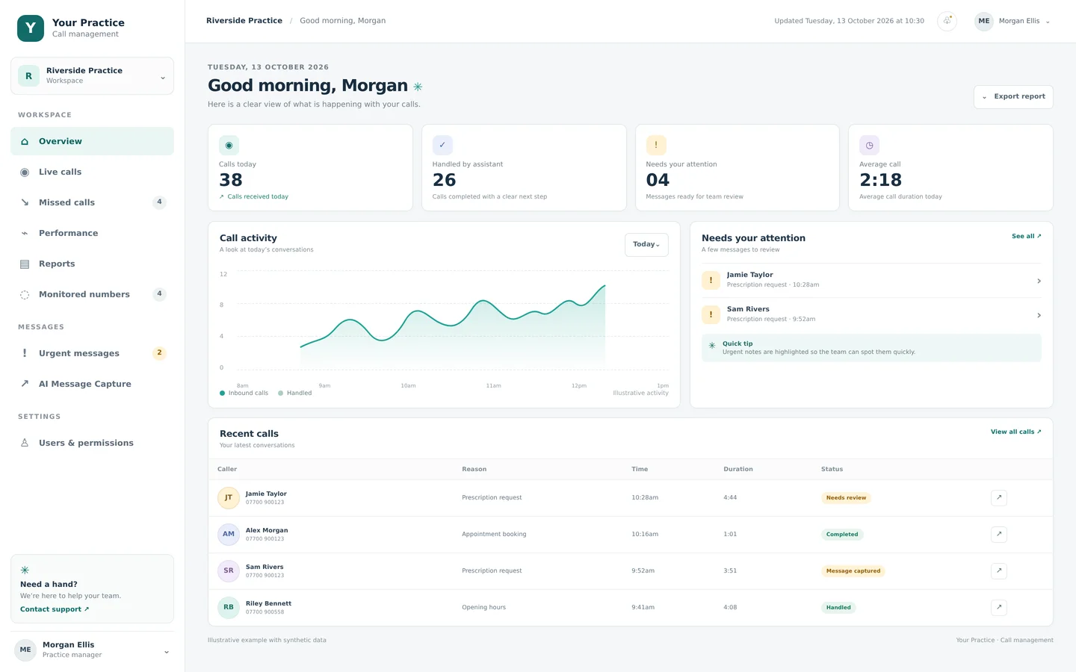Click the Riverside Practice breadcrumb
The height and width of the screenshot is (672, 1076).
point(244,21)
